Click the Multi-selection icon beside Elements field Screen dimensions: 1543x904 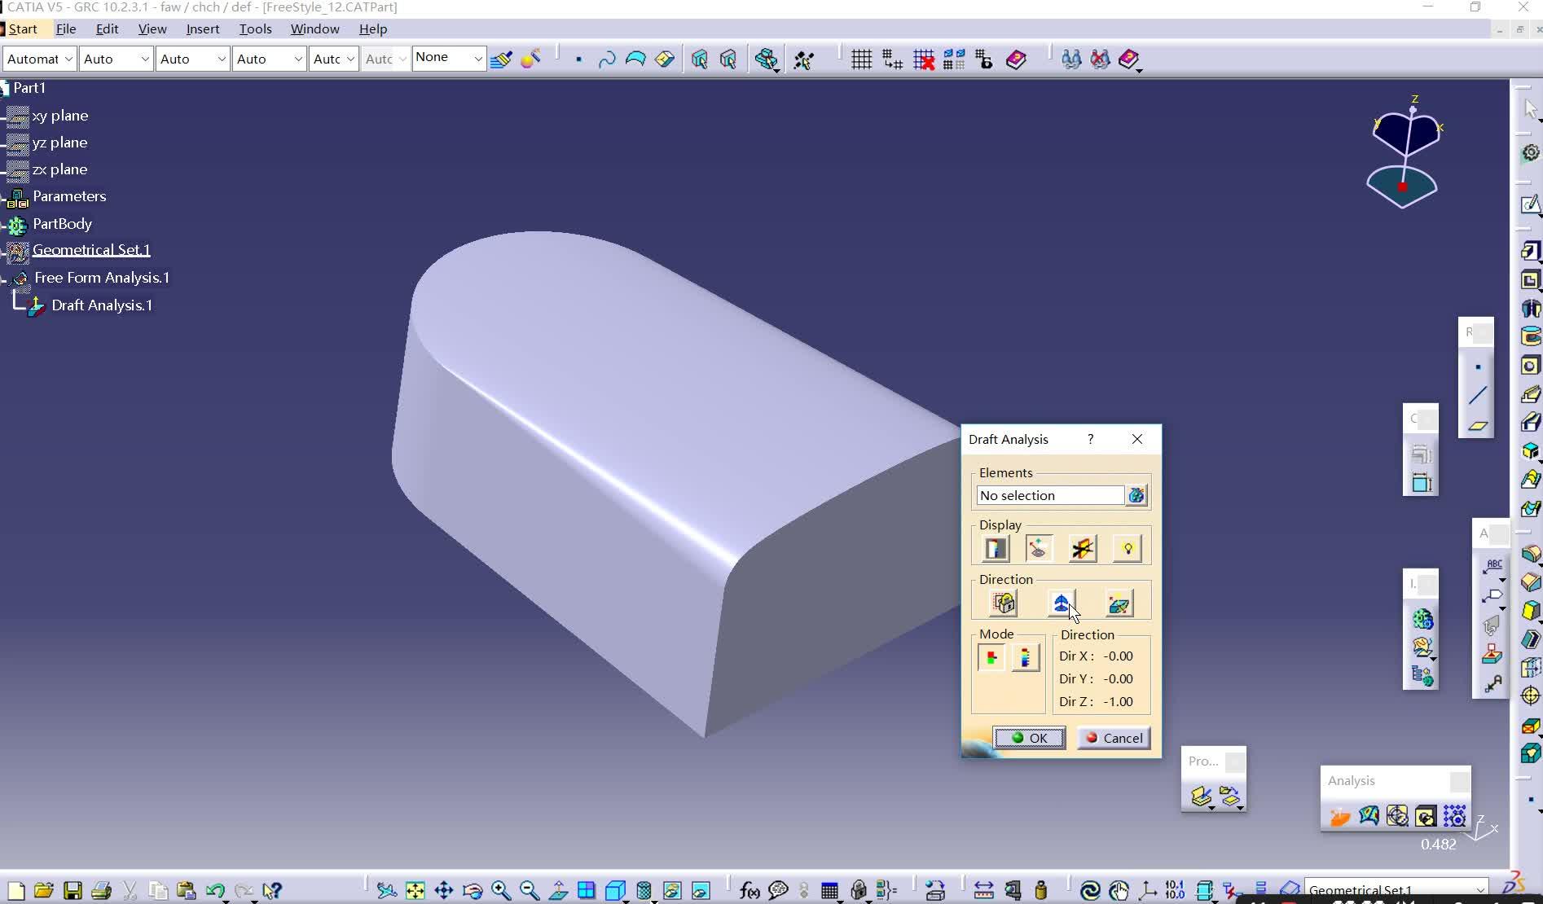point(1136,495)
